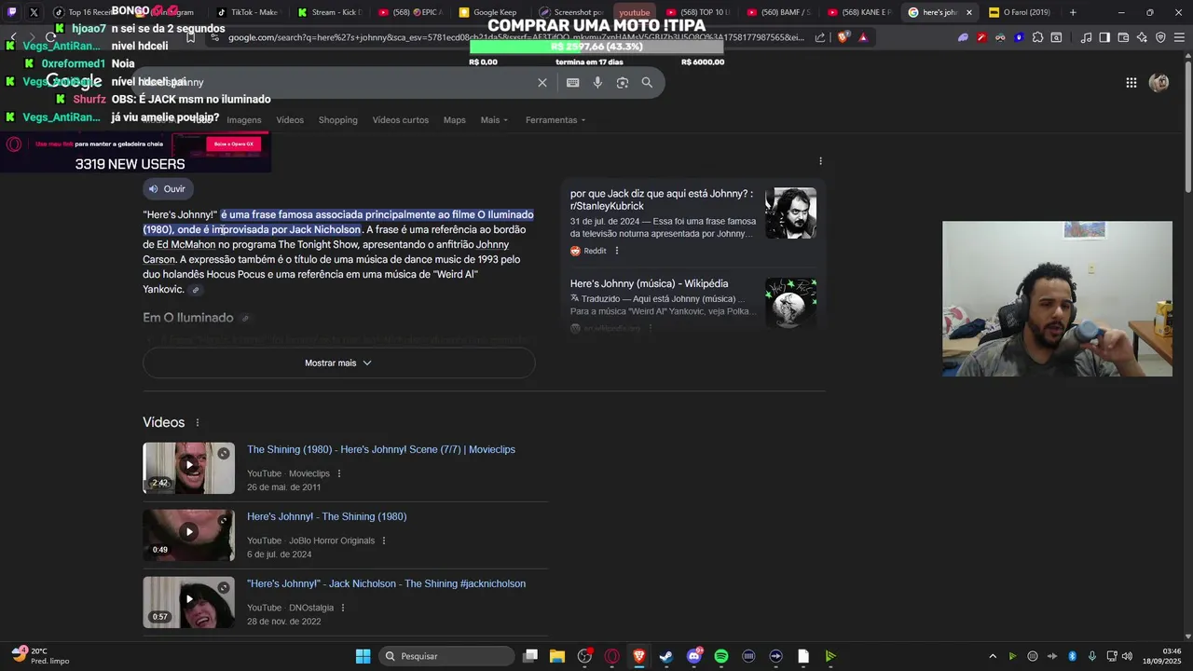Open a new browser tab
The width and height of the screenshot is (1193, 671).
pos(1073,12)
